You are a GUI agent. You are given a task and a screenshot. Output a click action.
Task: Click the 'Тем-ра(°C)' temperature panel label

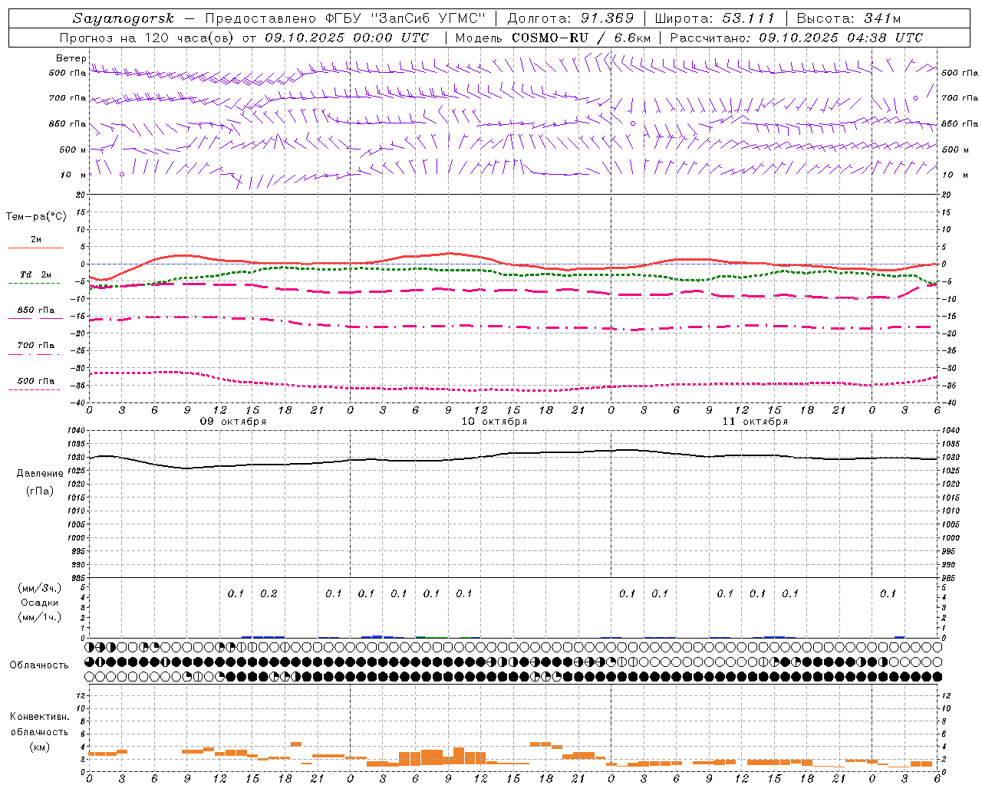[x=36, y=217]
